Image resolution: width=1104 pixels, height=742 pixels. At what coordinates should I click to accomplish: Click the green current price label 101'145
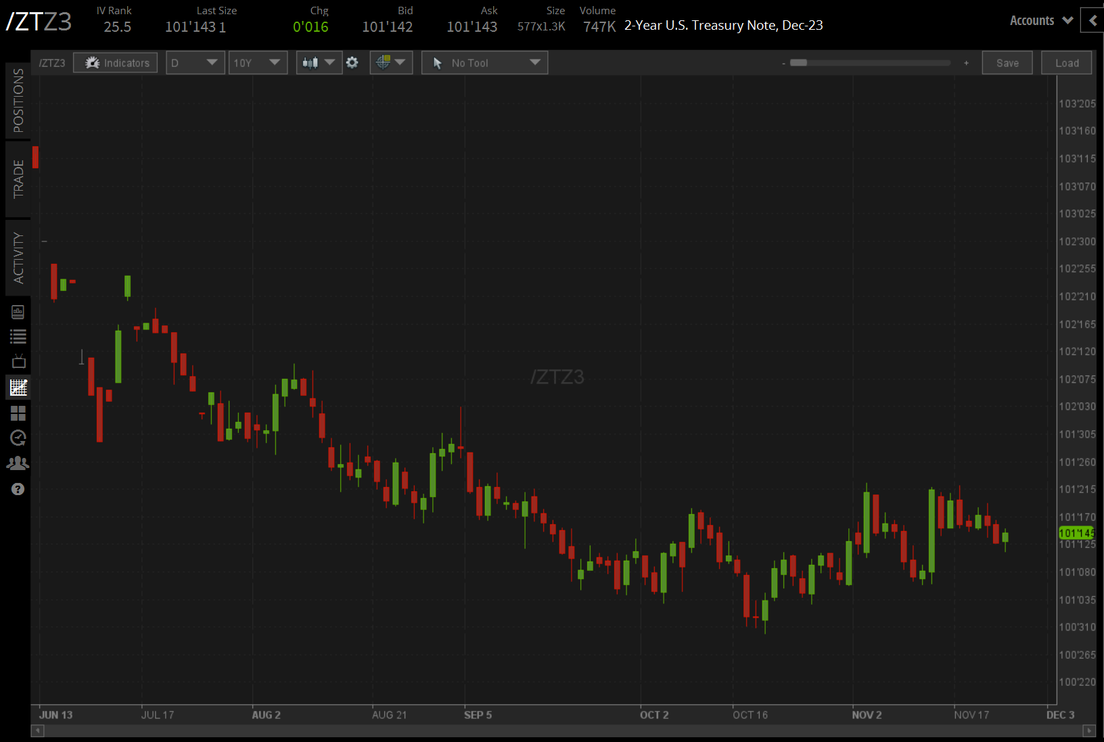pyautogui.click(x=1076, y=533)
